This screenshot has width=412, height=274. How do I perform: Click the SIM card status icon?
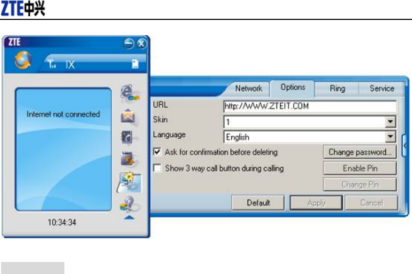pyautogui.click(x=135, y=64)
